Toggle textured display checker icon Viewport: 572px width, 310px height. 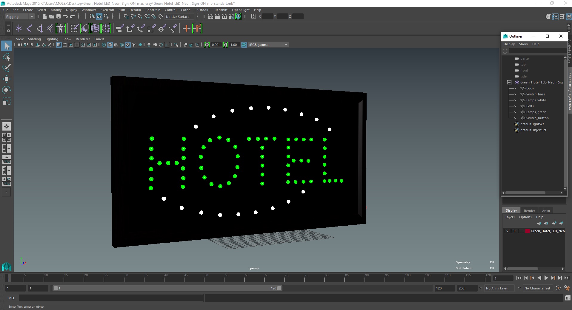128,45
